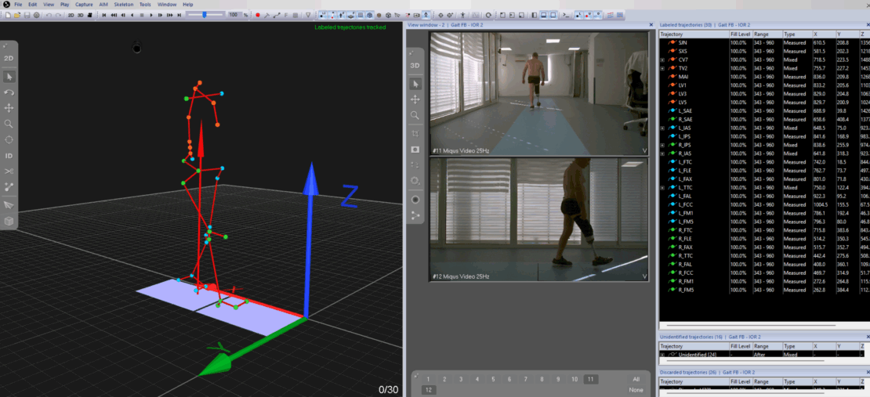Click the red Capture record button
Viewport: 870px width, 397px height.
pos(257,15)
